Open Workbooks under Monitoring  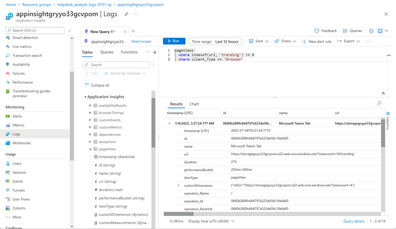click(21, 143)
